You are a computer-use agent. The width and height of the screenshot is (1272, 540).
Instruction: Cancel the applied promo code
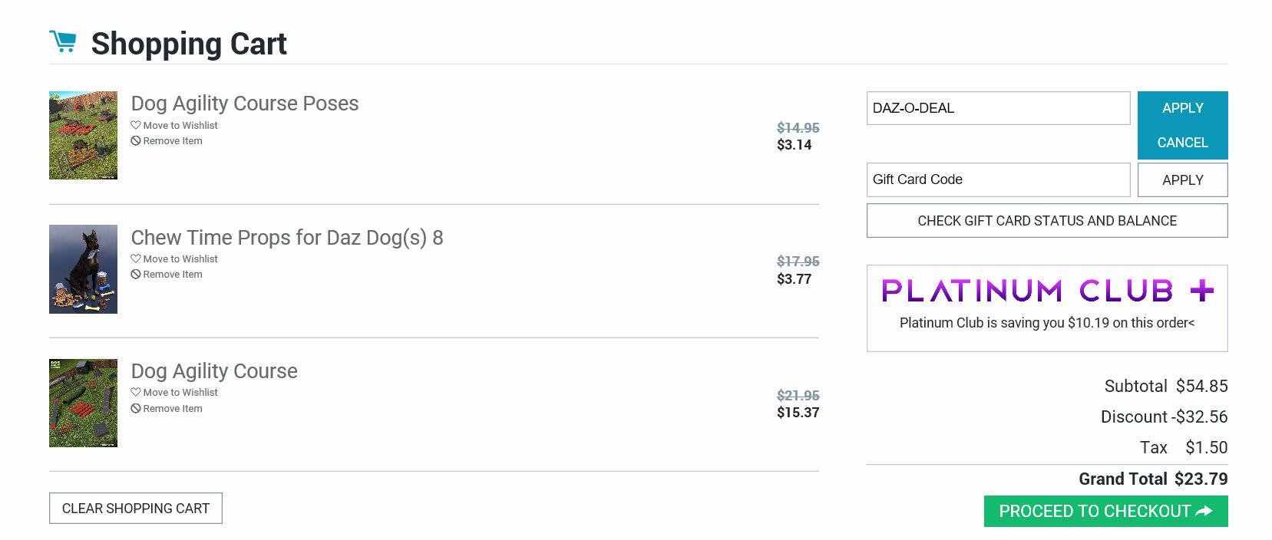(x=1181, y=143)
